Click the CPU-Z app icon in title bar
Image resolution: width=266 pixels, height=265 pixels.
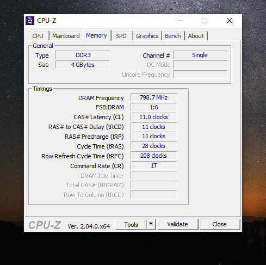30,21
